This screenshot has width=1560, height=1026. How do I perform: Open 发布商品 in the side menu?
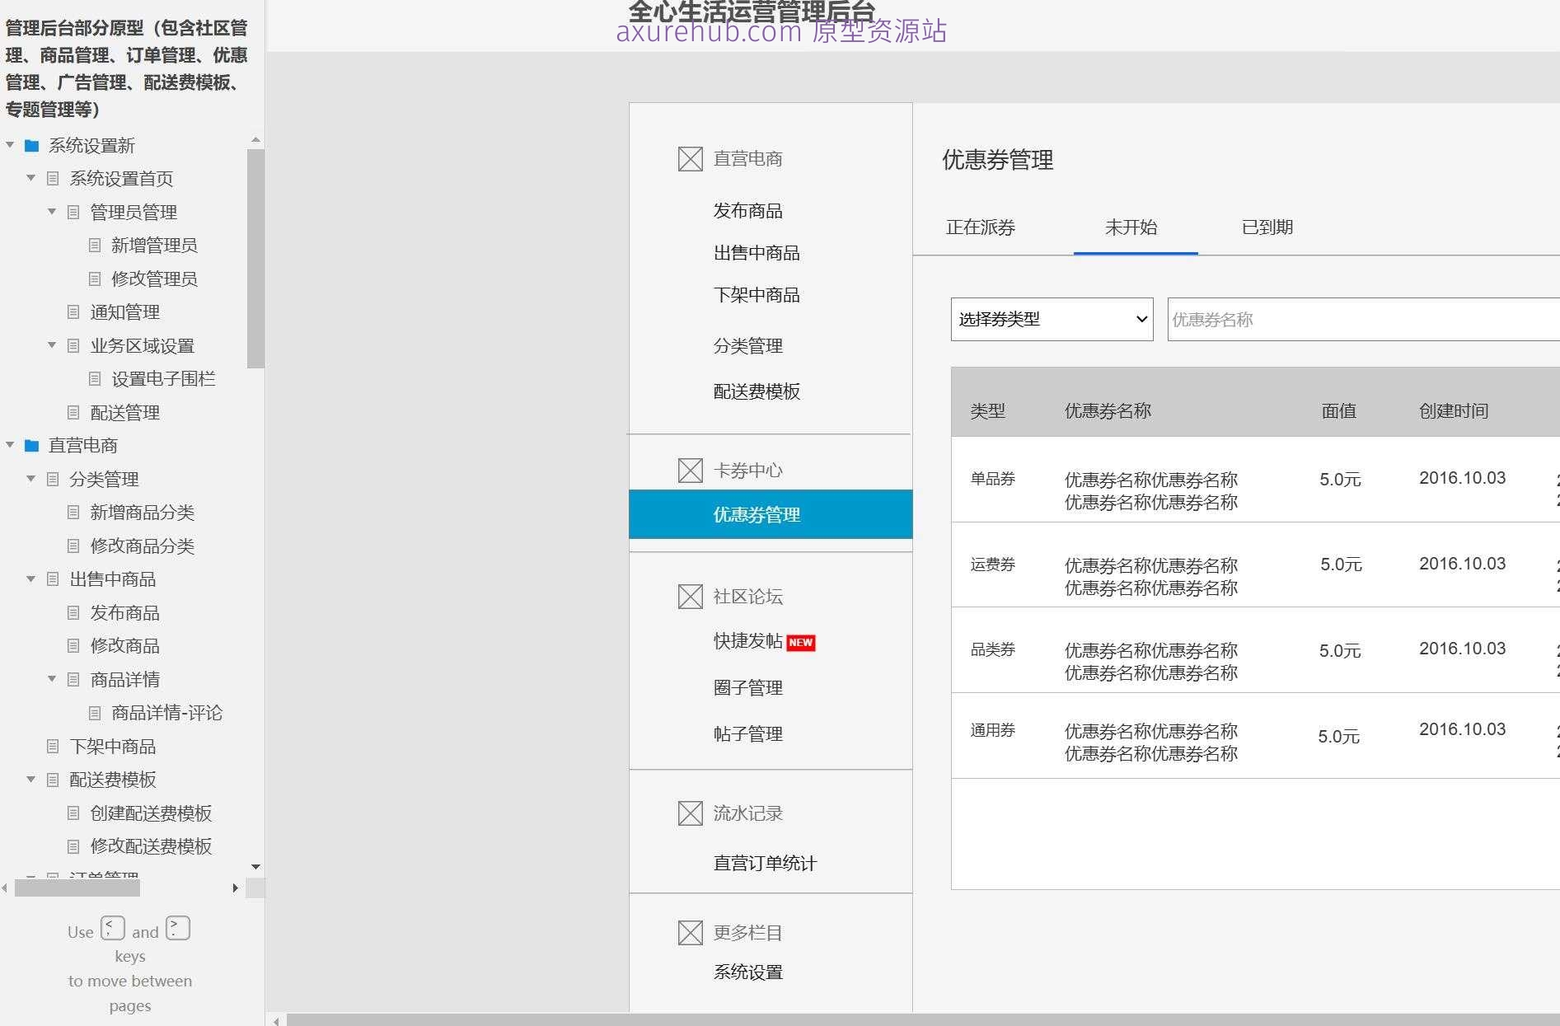[x=747, y=211]
